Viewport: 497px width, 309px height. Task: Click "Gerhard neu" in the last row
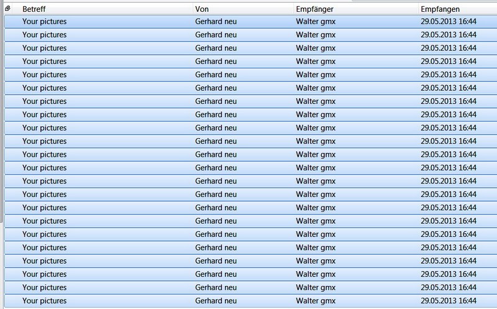click(216, 301)
